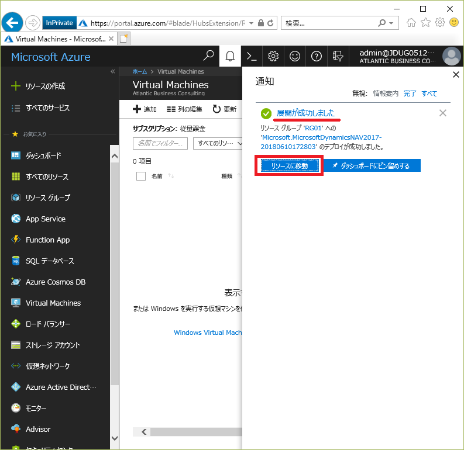Open the 展開が成功しました notification link
The image size is (464, 450).
[305, 113]
